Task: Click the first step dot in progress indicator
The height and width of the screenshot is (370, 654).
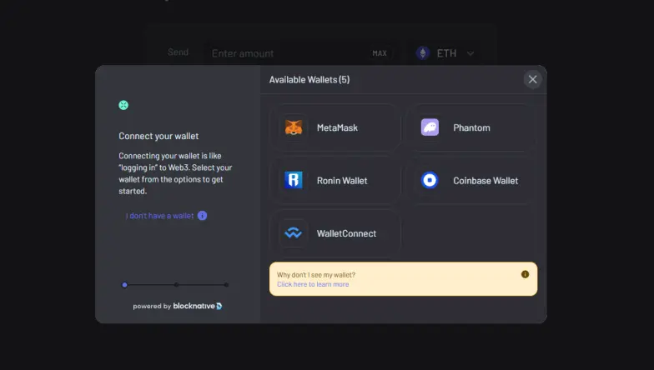Action: [x=124, y=285]
